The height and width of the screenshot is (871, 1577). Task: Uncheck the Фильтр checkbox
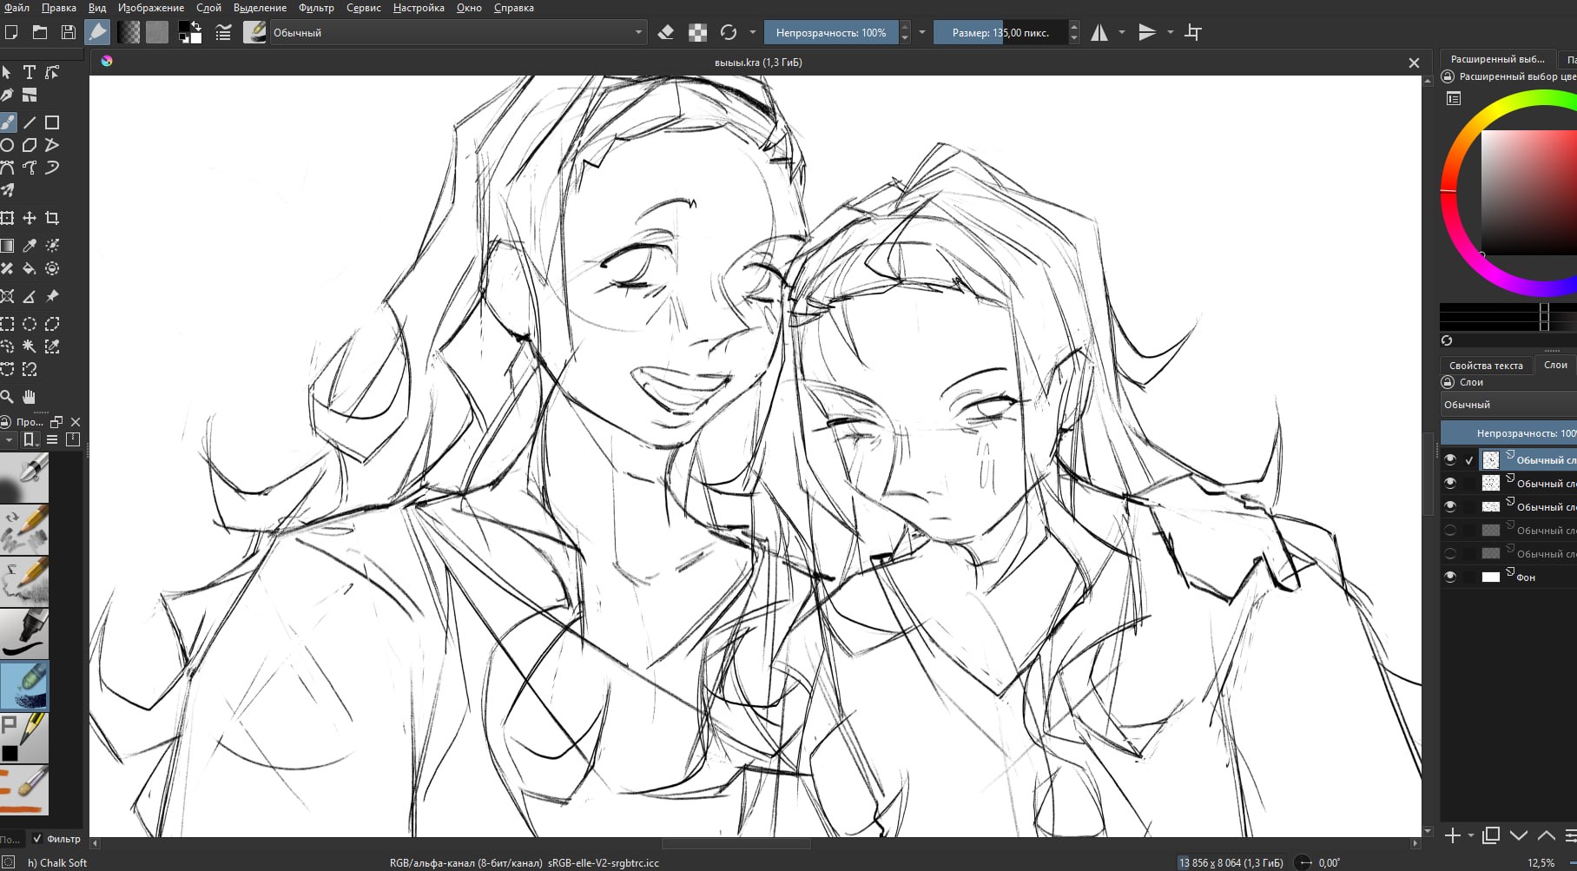point(37,839)
